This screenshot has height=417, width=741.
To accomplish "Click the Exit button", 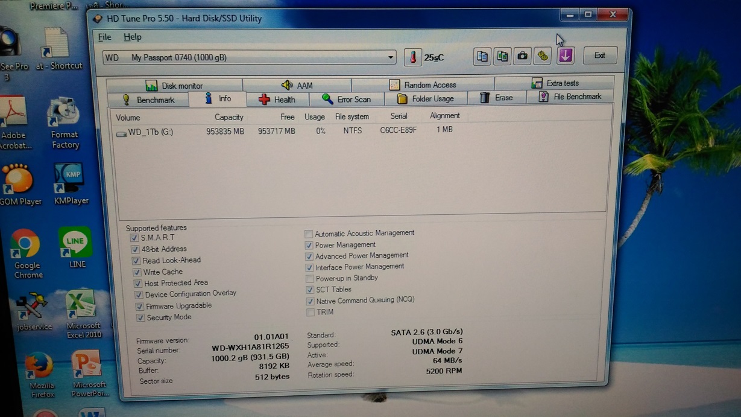I will [599, 56].
